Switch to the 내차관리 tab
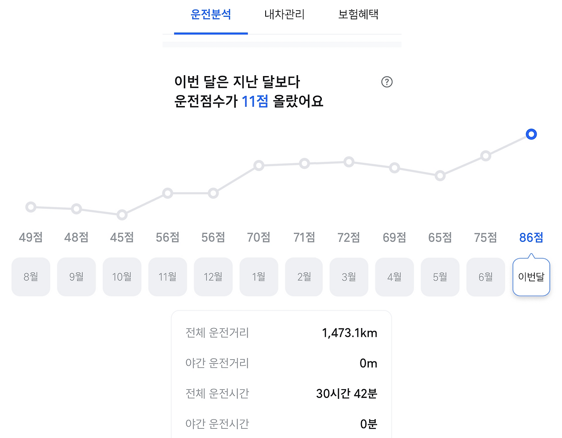Screen dimensions: 562x438 [x=283, y=15]
